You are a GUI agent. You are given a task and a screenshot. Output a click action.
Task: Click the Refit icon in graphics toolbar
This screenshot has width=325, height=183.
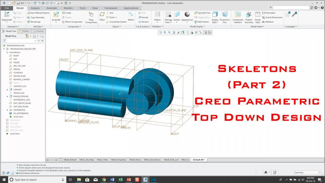pos(160,33)
